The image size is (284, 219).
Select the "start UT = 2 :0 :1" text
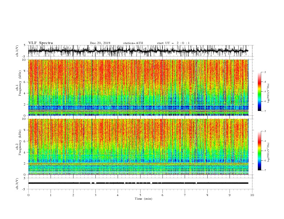click(173, 43)
